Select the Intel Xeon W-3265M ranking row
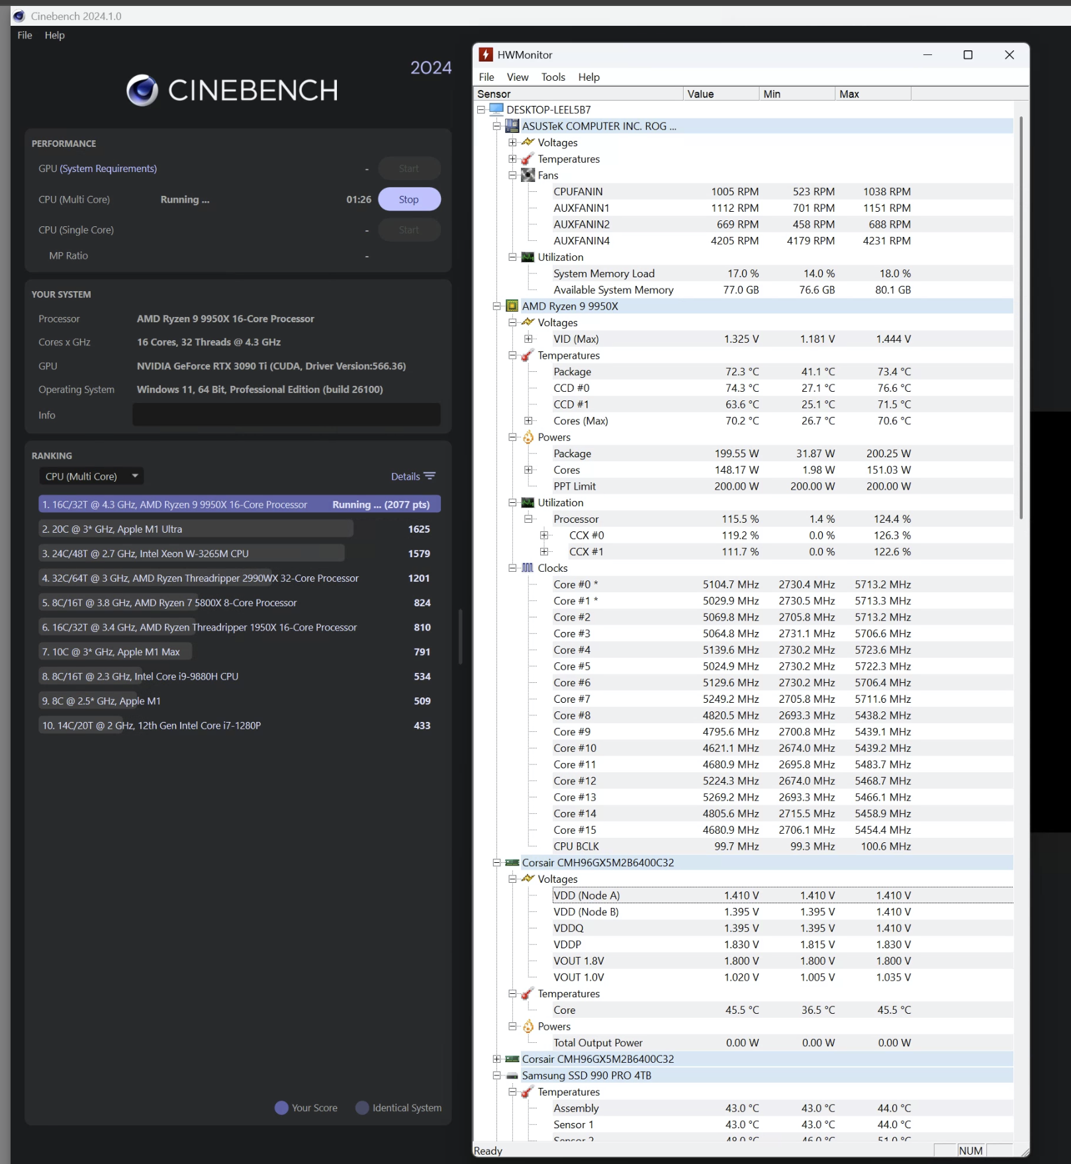Viewport: 1071px width, 1164px height. [240, 553]
